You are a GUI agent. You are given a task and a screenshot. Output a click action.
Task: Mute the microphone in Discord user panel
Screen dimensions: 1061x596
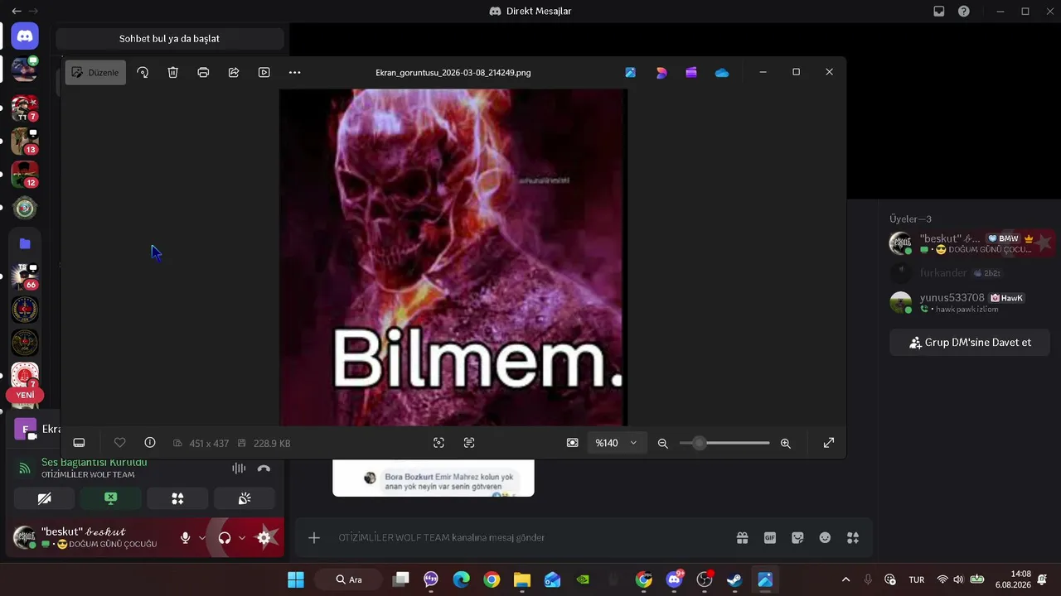pos(185,538)
